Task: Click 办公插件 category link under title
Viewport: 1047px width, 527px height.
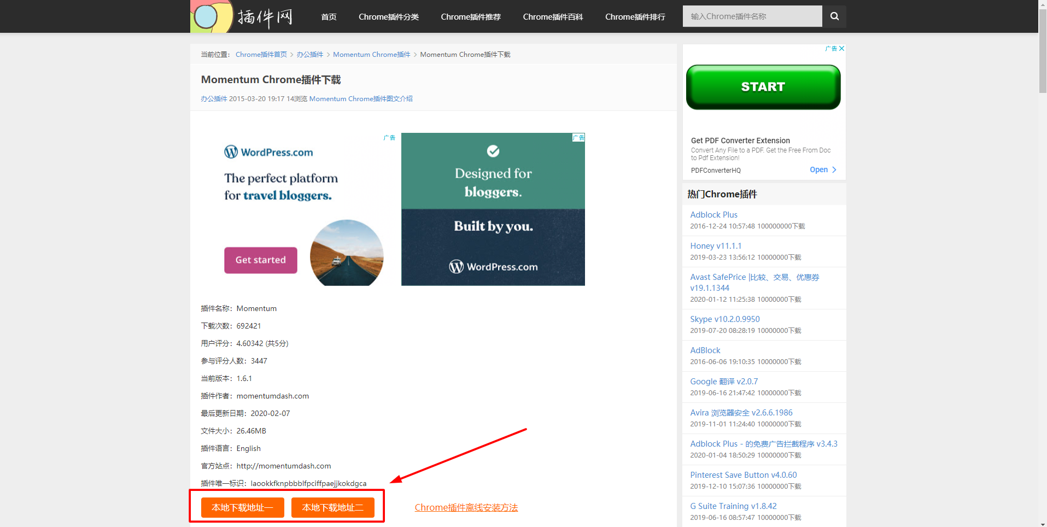Action: (x=214, y=99)
